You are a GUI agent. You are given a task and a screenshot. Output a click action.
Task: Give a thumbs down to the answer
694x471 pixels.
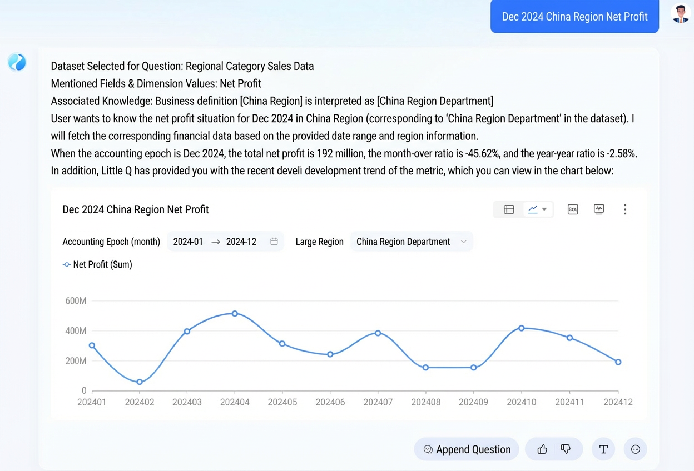point(566,449)
